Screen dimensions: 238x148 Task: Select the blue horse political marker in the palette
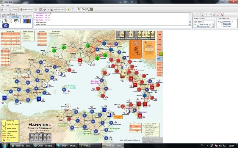[x=5, y=26]
